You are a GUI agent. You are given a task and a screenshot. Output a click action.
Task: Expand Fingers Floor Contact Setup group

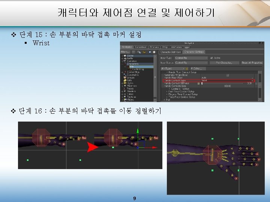pyautogui.click(x=167, y=94)
